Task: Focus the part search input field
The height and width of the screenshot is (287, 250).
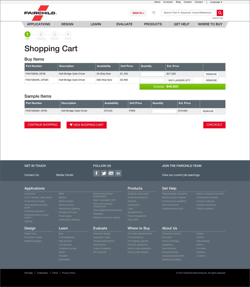Action: pyautogui.click(x=189, y=13)
